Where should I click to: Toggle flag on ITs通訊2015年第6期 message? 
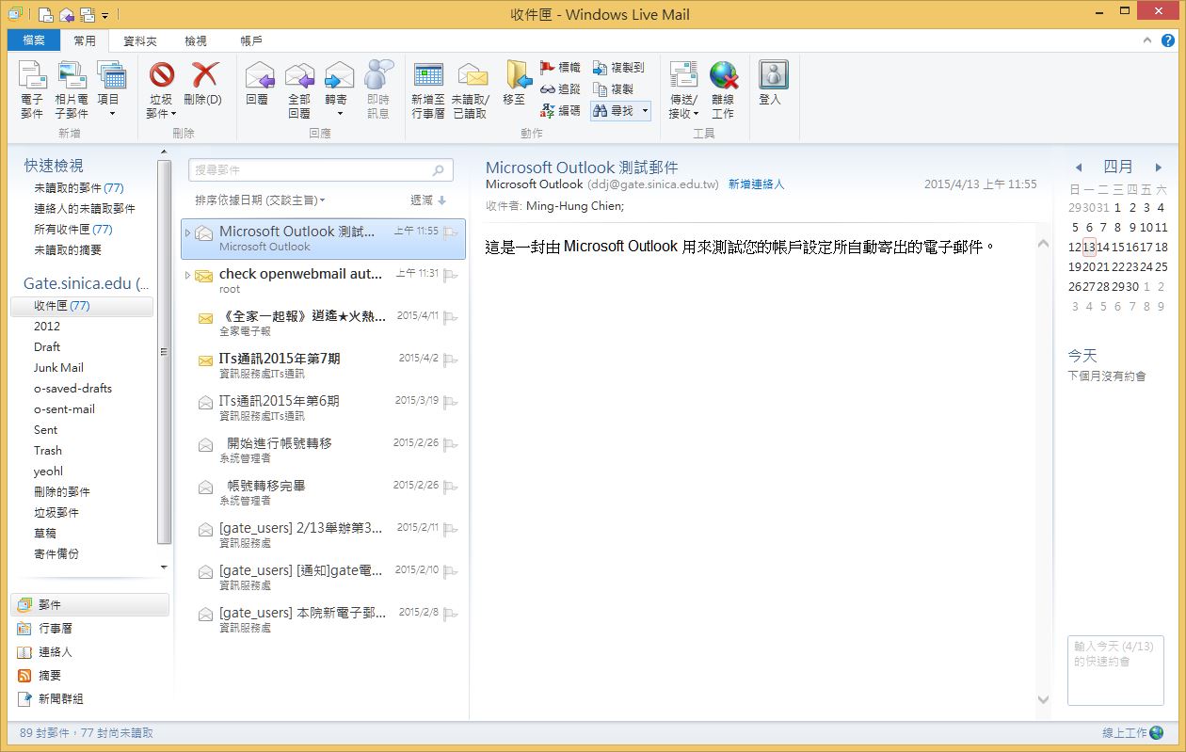coord(451,402)
